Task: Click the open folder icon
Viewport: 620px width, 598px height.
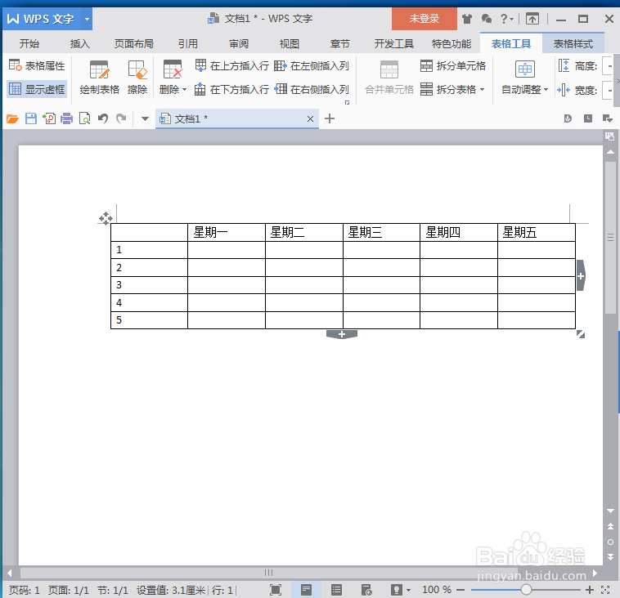Action: click(12, 118)
